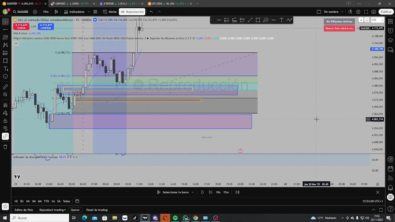Open the go-to-date calendar icon
Screen dimensions: 395x222
click(x=77, y=201)
